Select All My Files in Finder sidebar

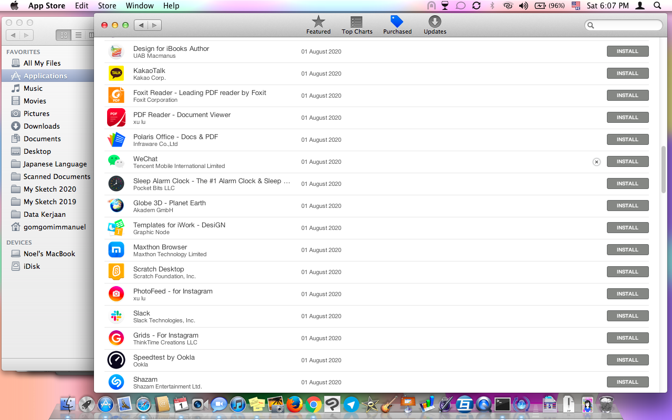(48, 63)
